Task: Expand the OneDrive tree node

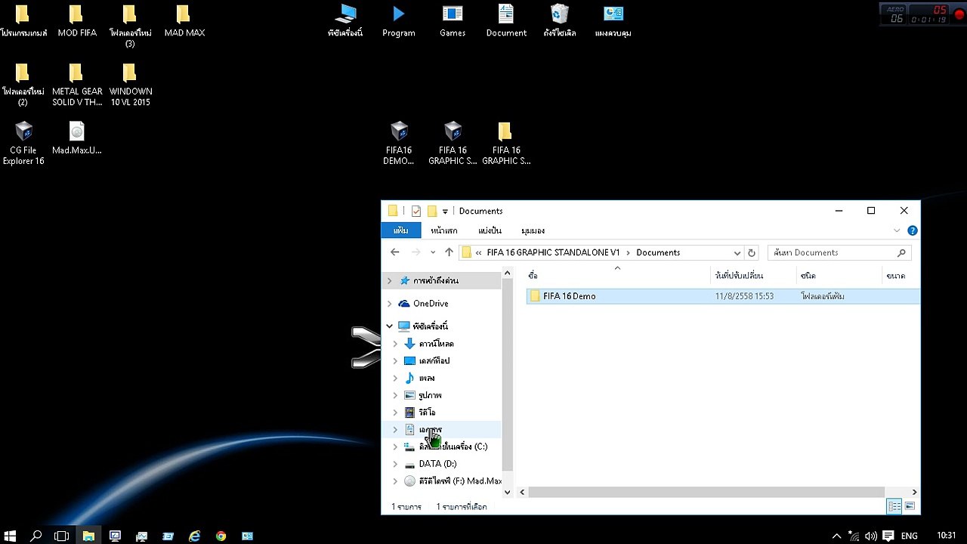Action: pos(390,304)
